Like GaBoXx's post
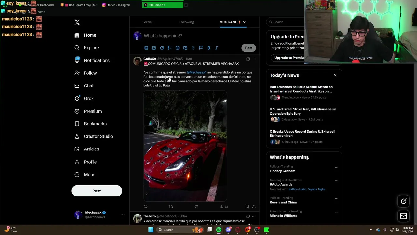 pyautogui.click(x=196, y=207)
